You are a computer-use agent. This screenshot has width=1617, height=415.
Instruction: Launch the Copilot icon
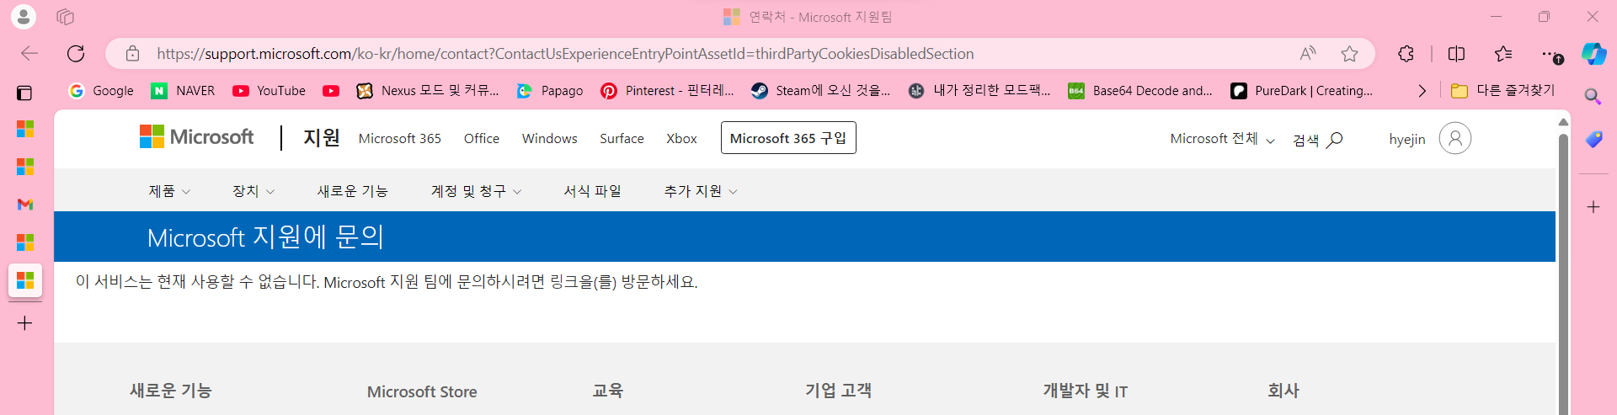click(1593, 54)
